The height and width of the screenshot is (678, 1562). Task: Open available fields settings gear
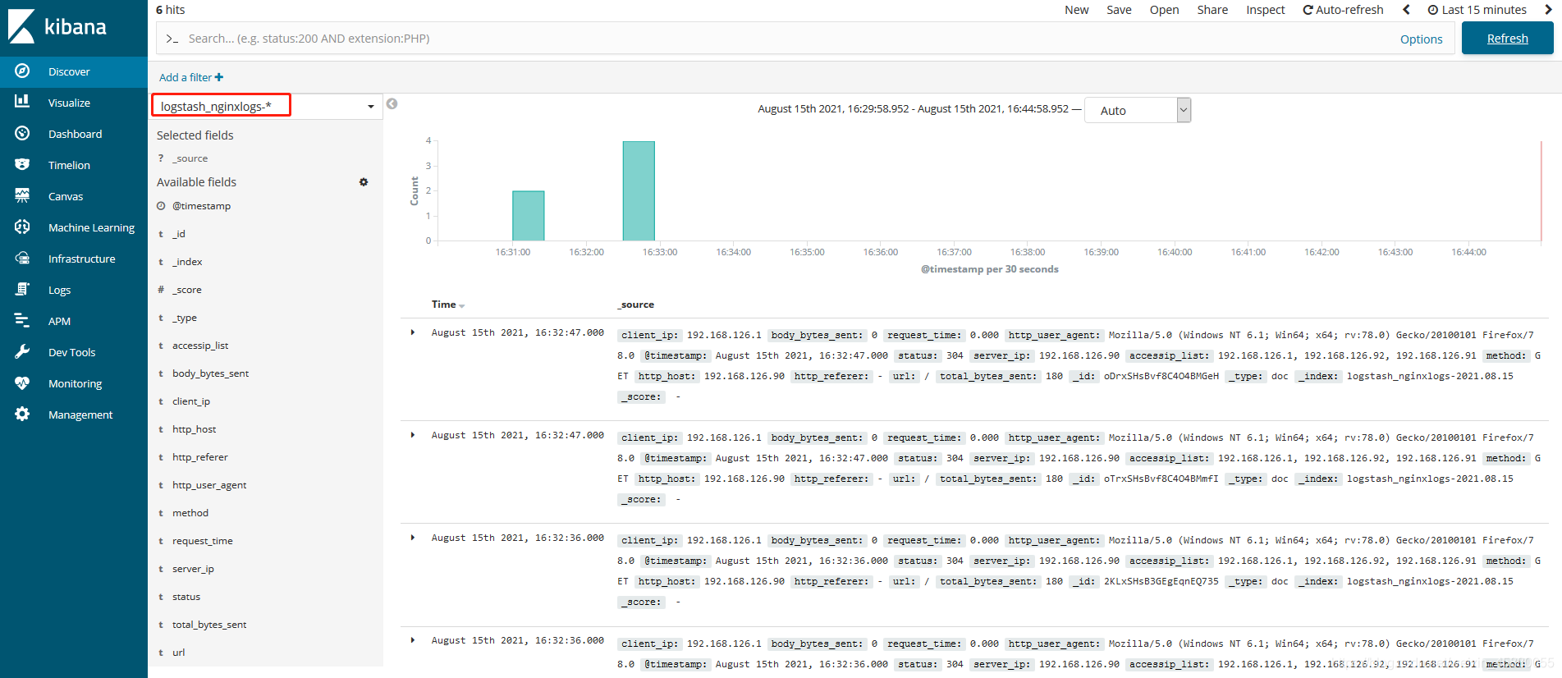pos(364,182)
